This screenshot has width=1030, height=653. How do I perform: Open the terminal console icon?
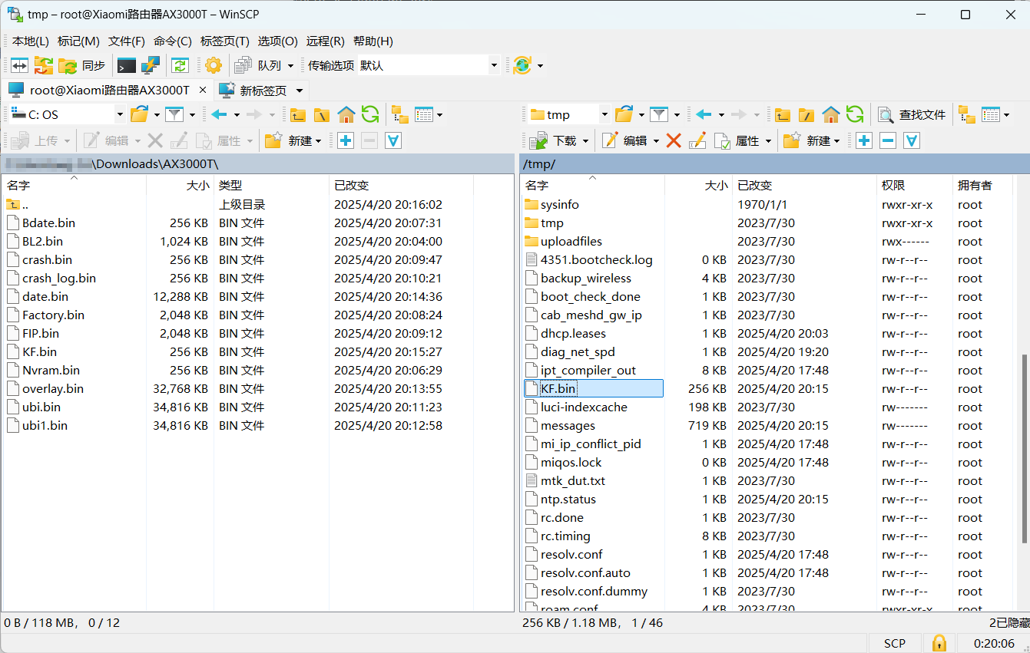pyautogui.click(x=126, y=66)
